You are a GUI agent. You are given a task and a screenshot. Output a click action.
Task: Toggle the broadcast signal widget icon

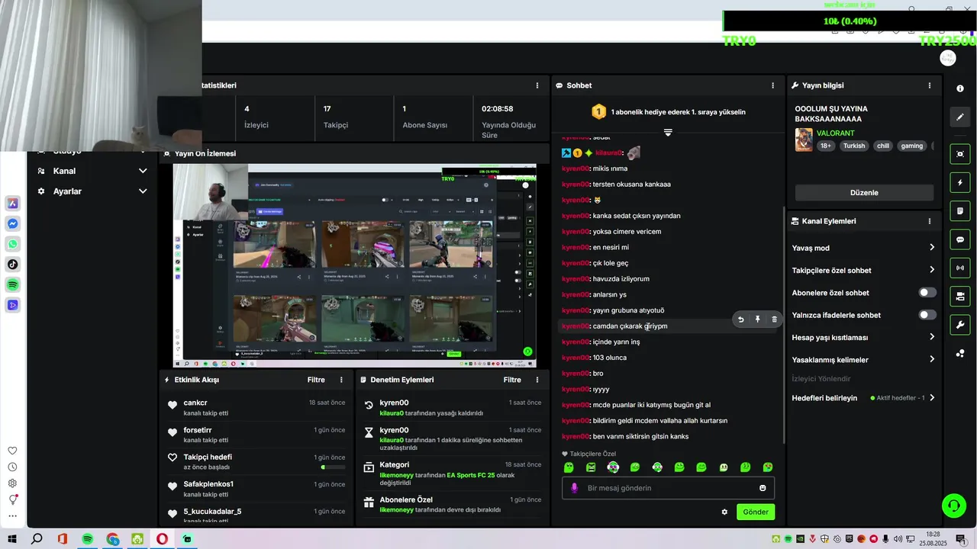pos(960,268)
